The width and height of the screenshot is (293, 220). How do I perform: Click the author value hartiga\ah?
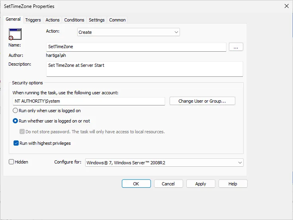pos(56,55)
